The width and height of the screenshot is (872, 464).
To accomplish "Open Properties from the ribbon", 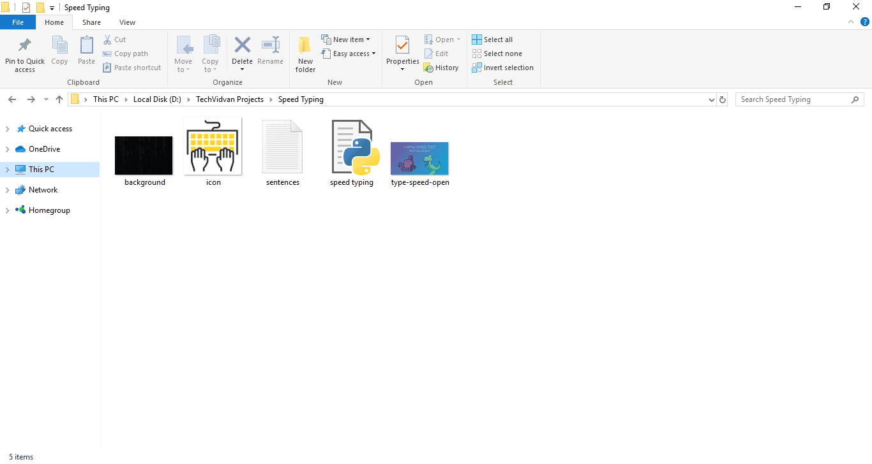I will [x=402, y=46].
